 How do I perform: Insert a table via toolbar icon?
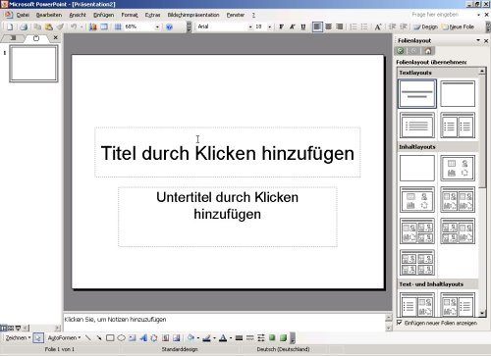(x=104, y=27)
